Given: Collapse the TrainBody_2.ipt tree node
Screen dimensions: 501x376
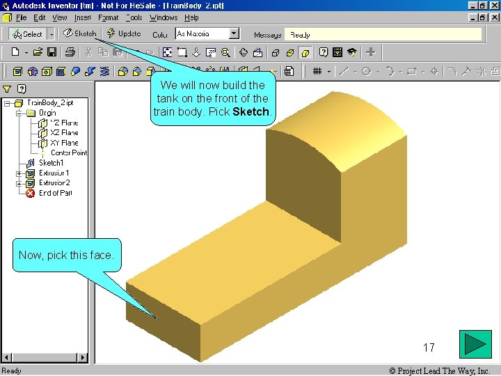Looking at the screenshot, I should pos(7,103).
